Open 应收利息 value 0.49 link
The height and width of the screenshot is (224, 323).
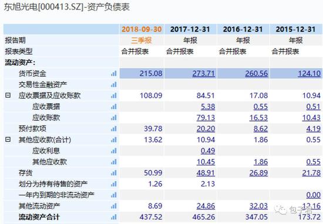point(208,151)
